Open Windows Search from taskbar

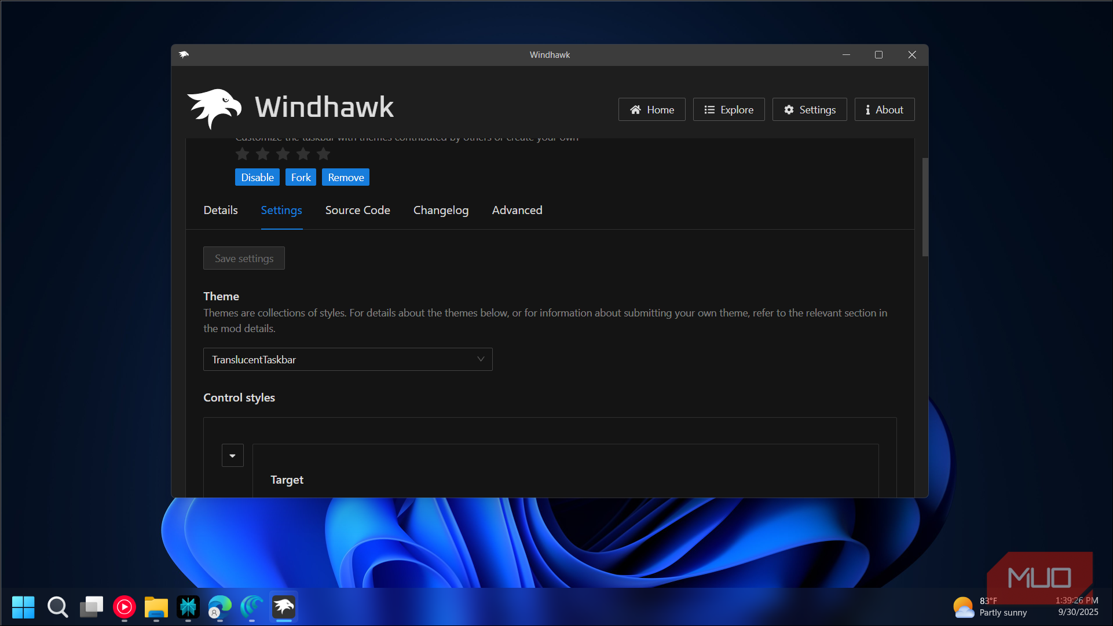(57, 607)
